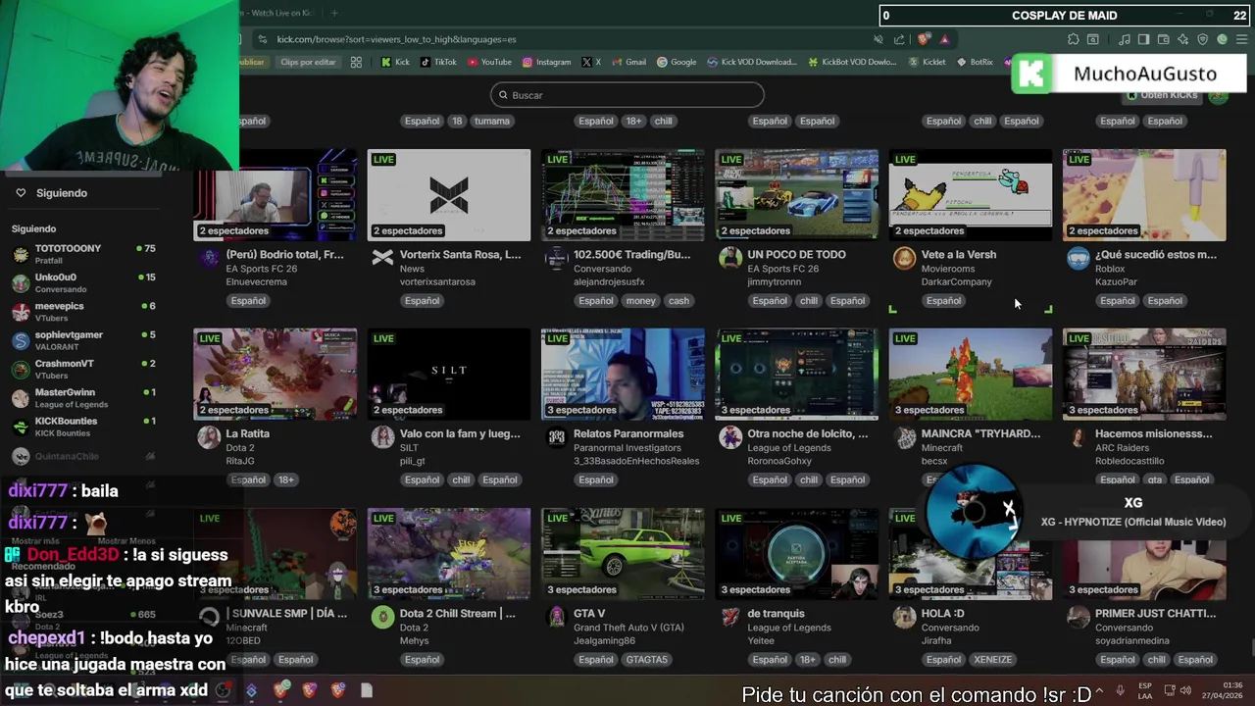Image resolution: width=1255 pixels, height=706 pixels.
Task: Select the GTAGTA5 tag under GTA V
Action: click(647, 660)
